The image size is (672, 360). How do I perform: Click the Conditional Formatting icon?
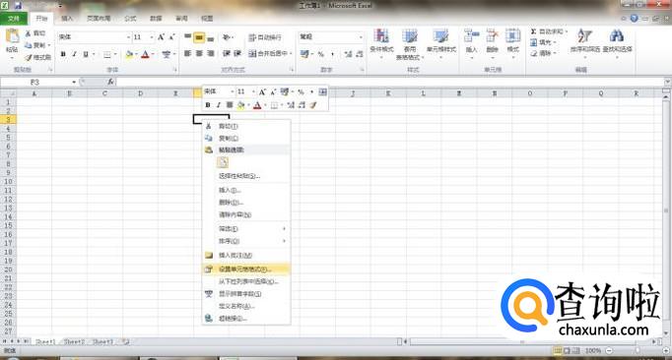coord(381,36)
